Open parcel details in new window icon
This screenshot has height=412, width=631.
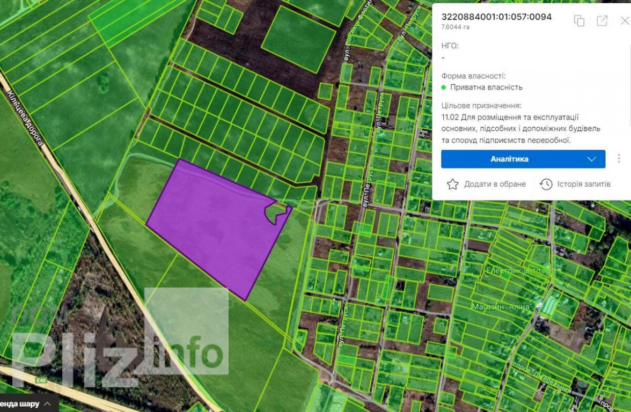602,21
